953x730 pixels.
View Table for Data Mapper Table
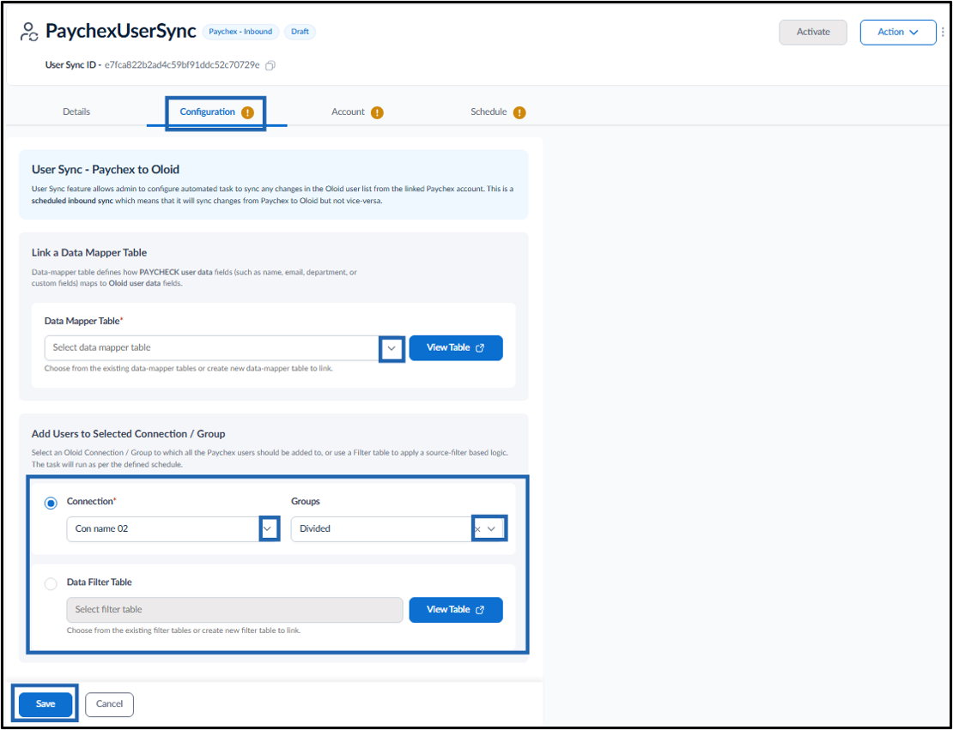tap(456, 348)
